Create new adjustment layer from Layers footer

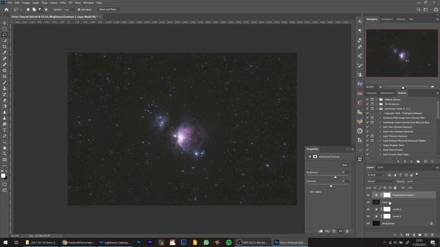(x=414, y=235)
